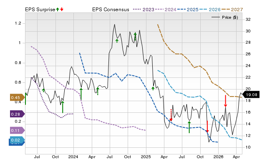This screenshot has height=159, width=267.
Task: Select the dashed green arrow after Oct 2024
Action: click(135, 36)
